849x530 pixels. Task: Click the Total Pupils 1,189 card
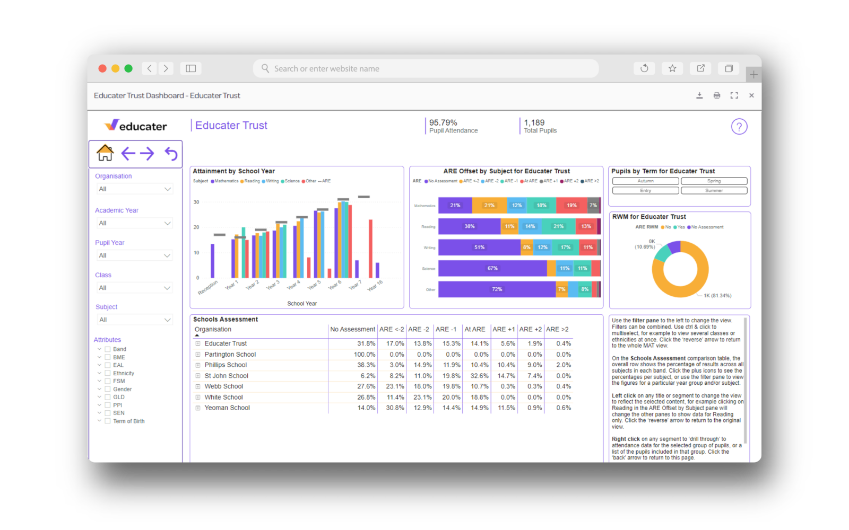(540, 126)
